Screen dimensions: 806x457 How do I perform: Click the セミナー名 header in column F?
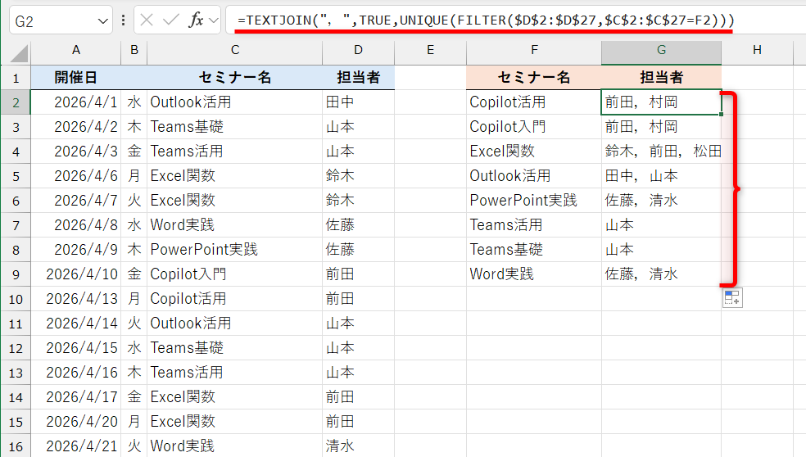pyautogui.click(x=534, y=78)
